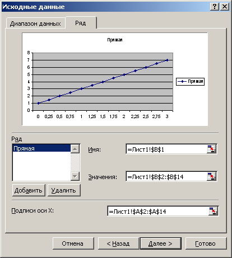Click the Подписи оси X: label
Screen dimensions: 232x258
pyautogui.click(x=33, y=211)
